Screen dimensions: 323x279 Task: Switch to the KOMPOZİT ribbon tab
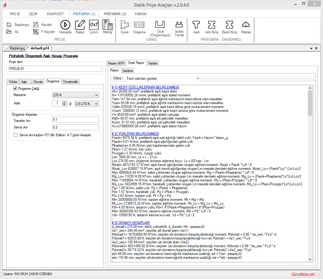point(55,14)
